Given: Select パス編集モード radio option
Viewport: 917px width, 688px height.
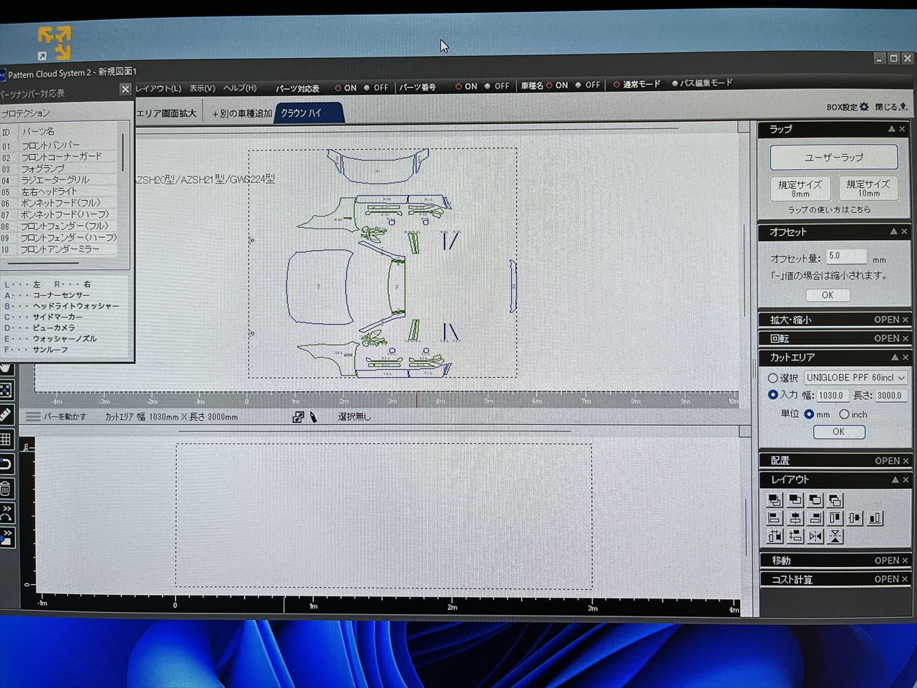Looking at the screenshot, I should 675,84.
